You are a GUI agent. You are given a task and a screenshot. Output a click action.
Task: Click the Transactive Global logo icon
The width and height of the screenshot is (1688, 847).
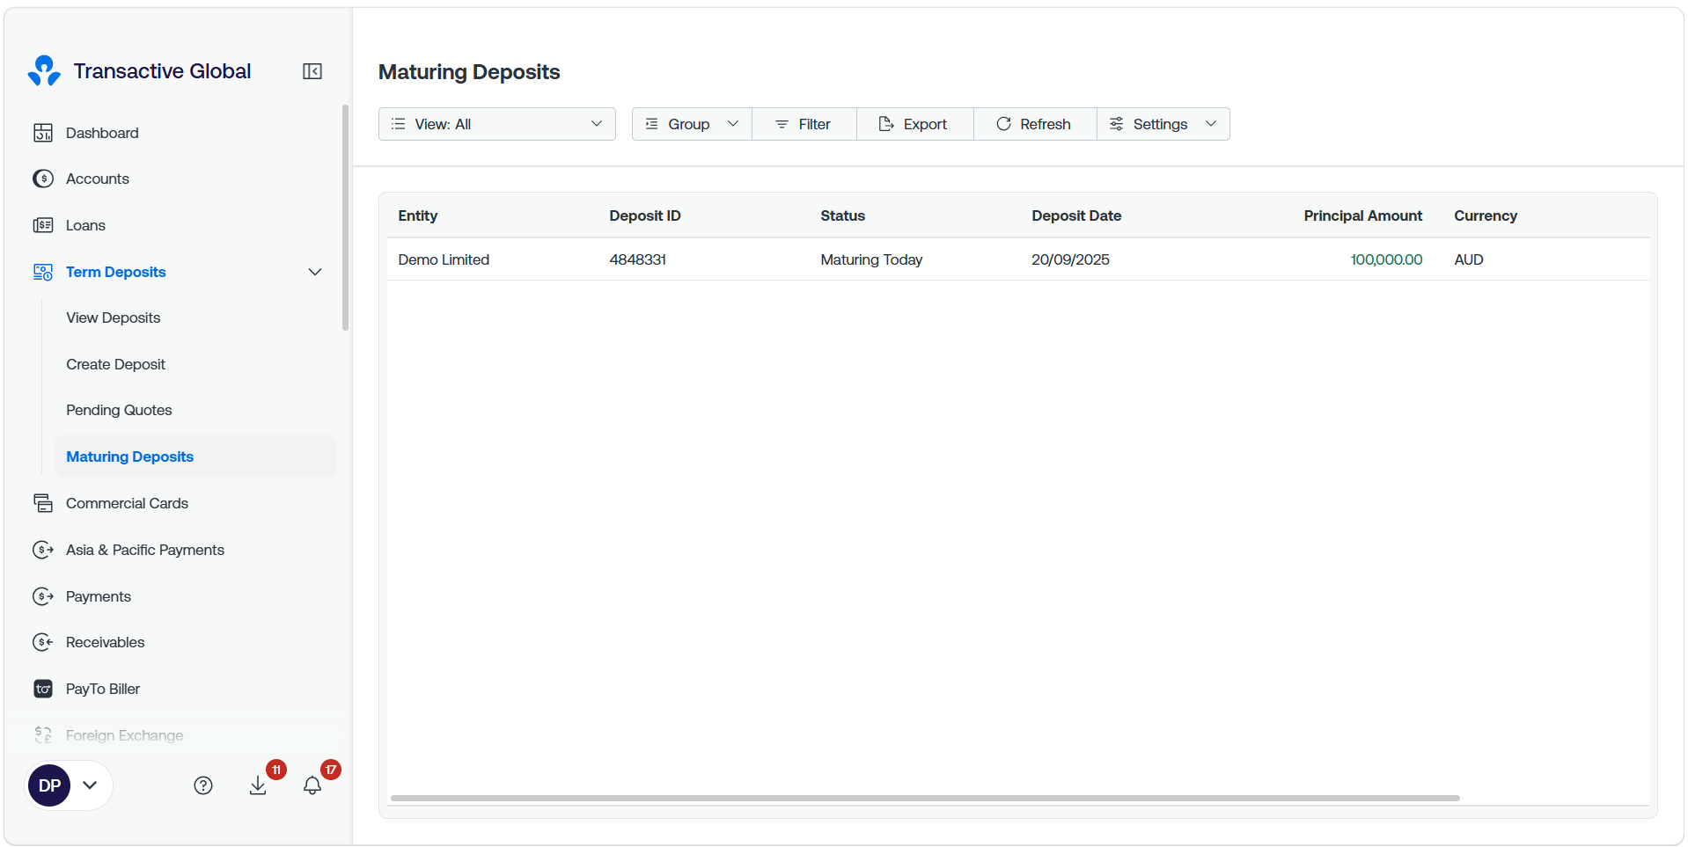click(44, 71)
